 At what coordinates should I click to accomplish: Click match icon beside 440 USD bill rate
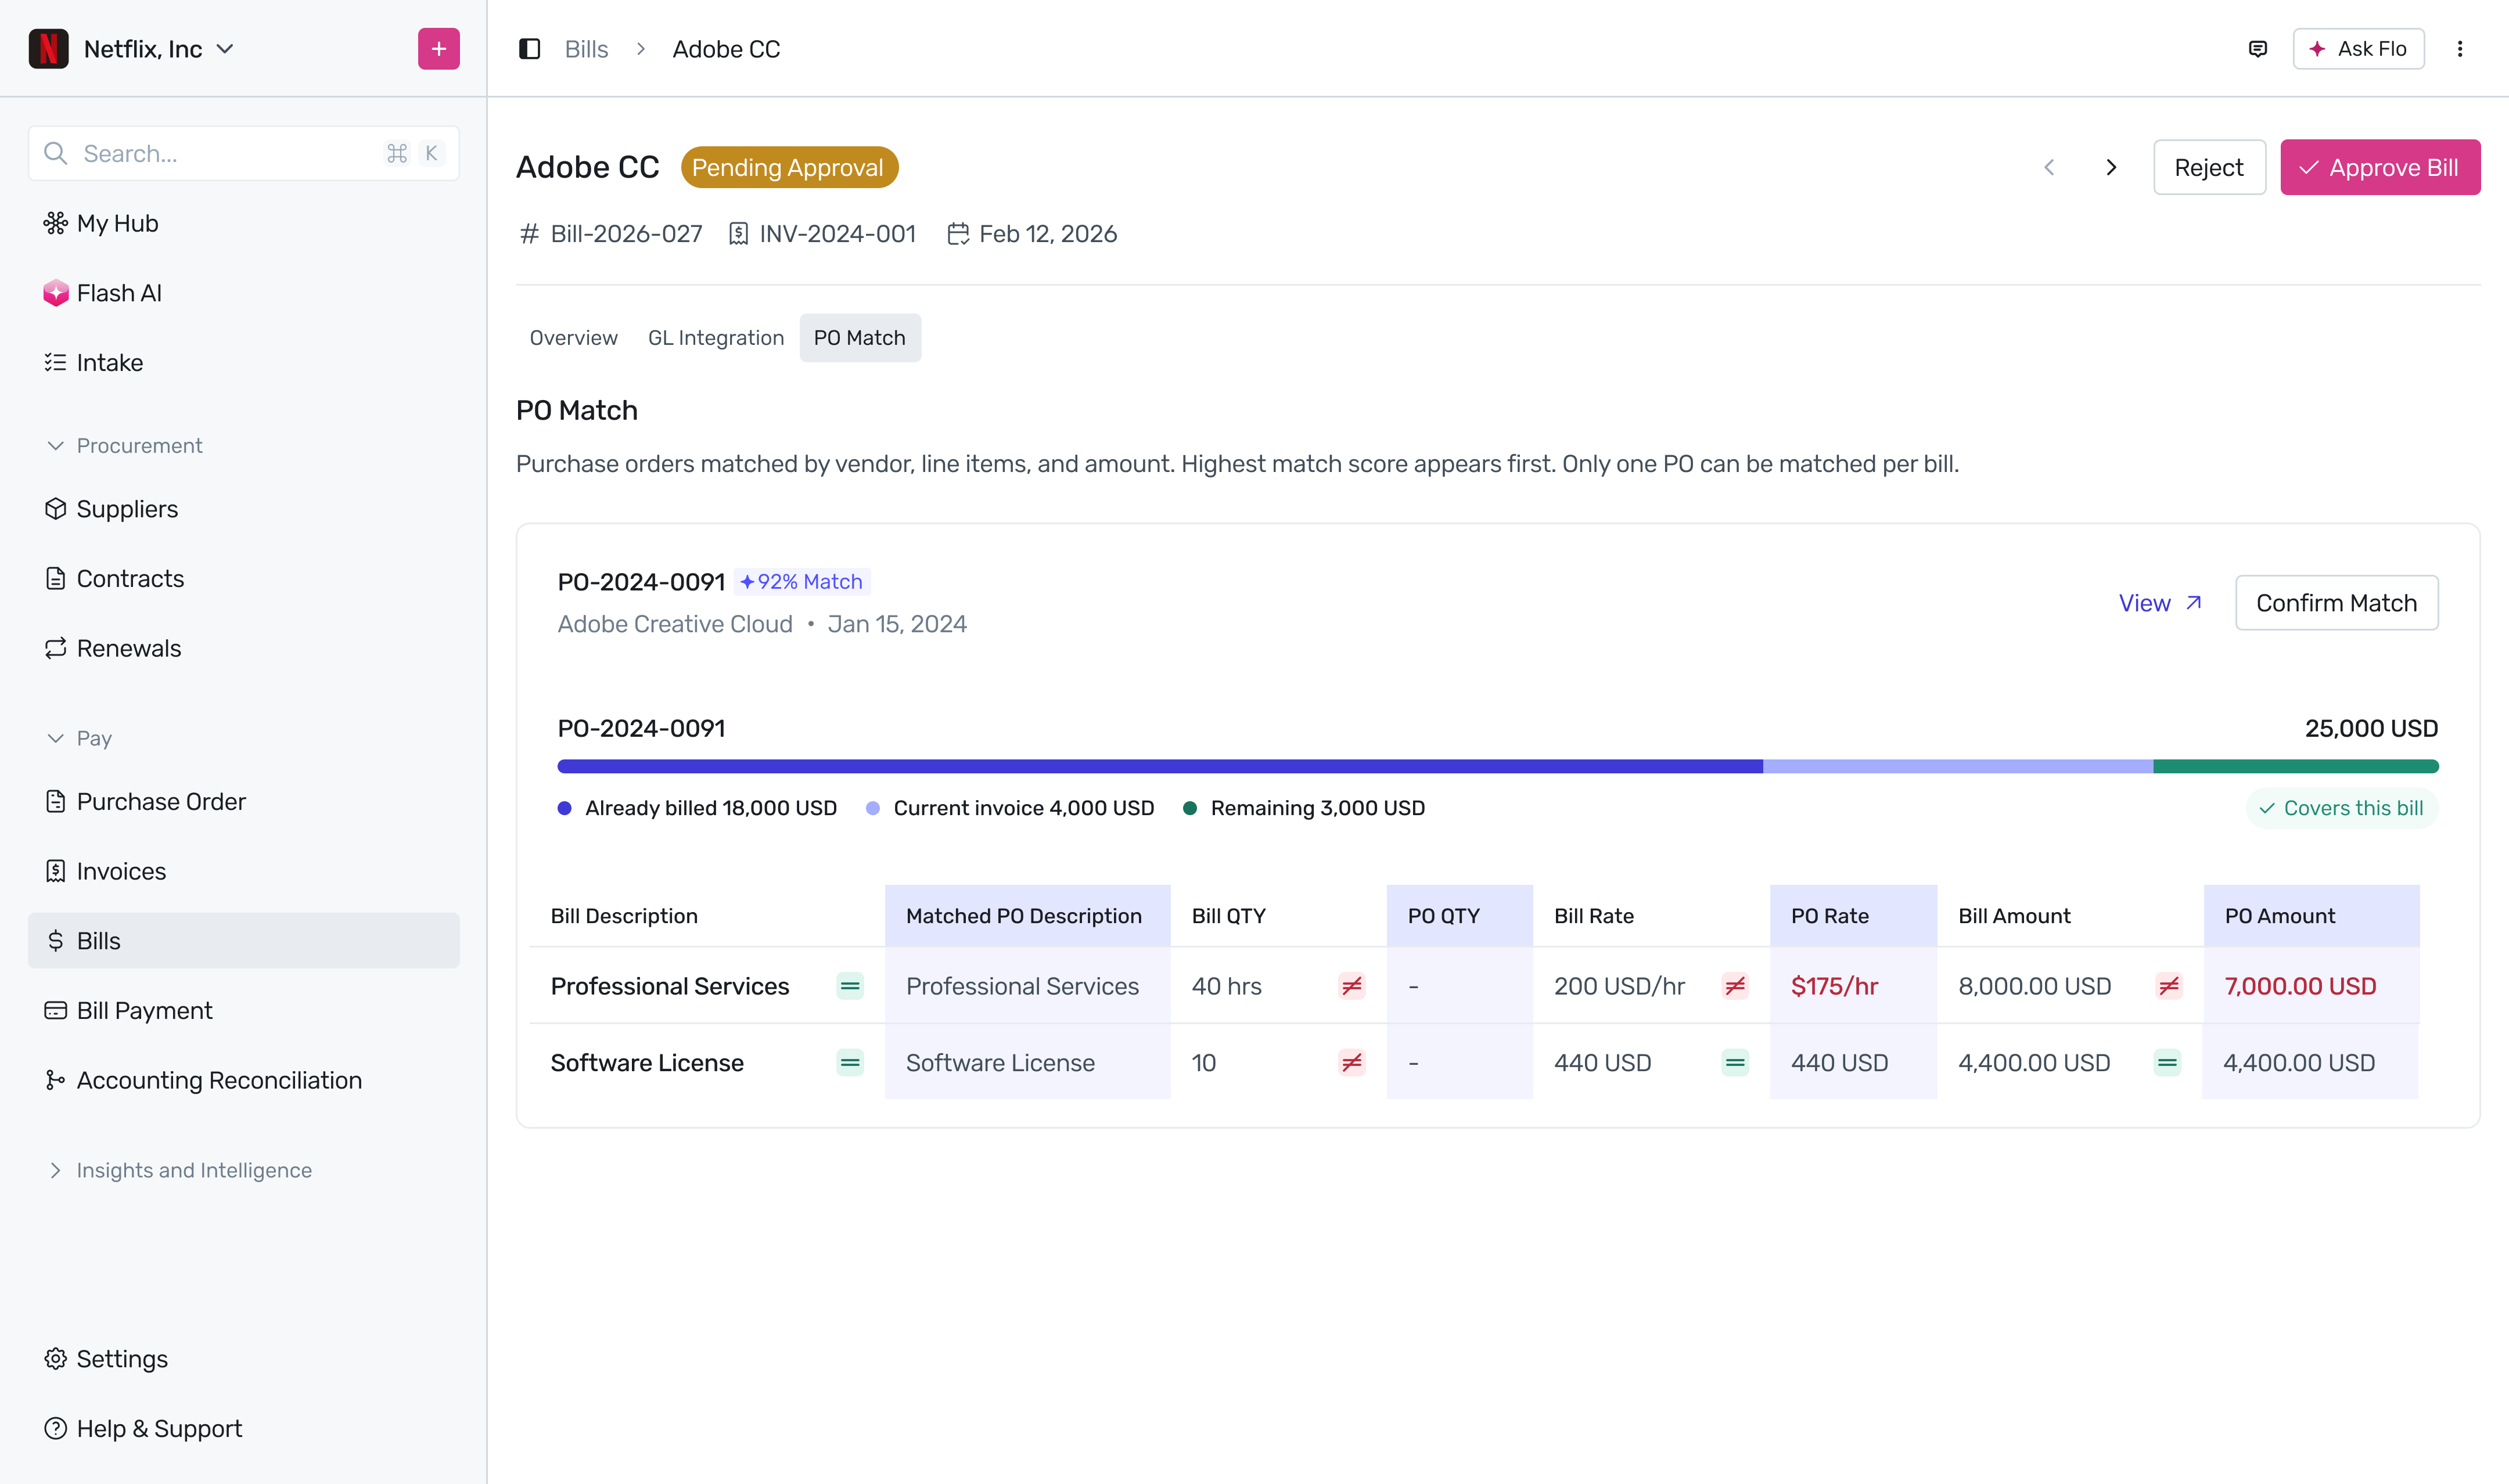pos(1734,1063)
